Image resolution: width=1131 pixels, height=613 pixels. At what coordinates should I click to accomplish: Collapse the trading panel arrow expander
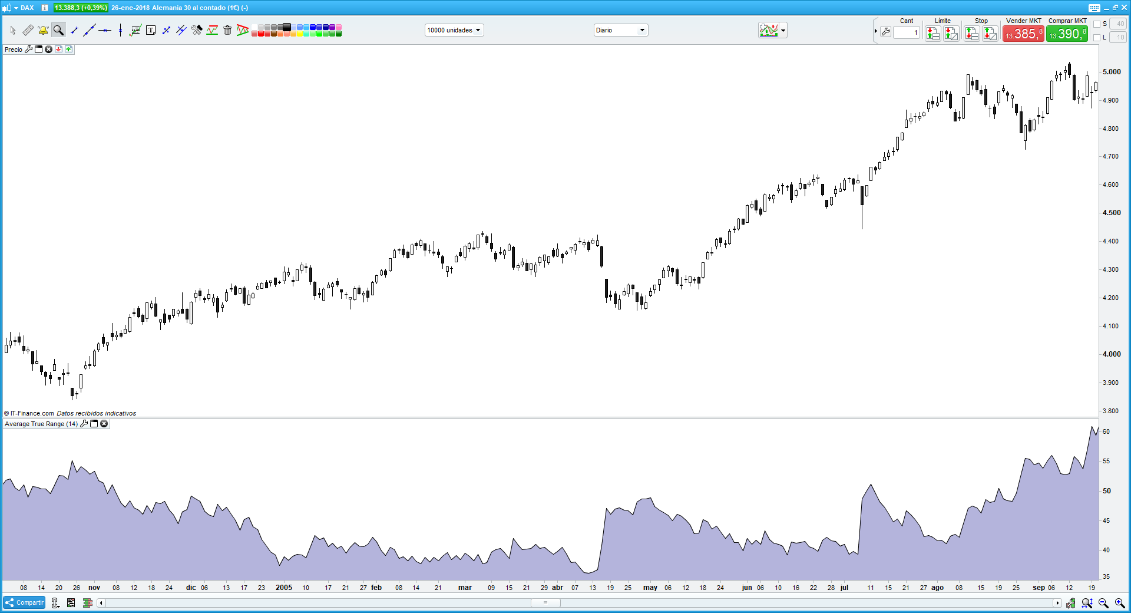(876, 31)
